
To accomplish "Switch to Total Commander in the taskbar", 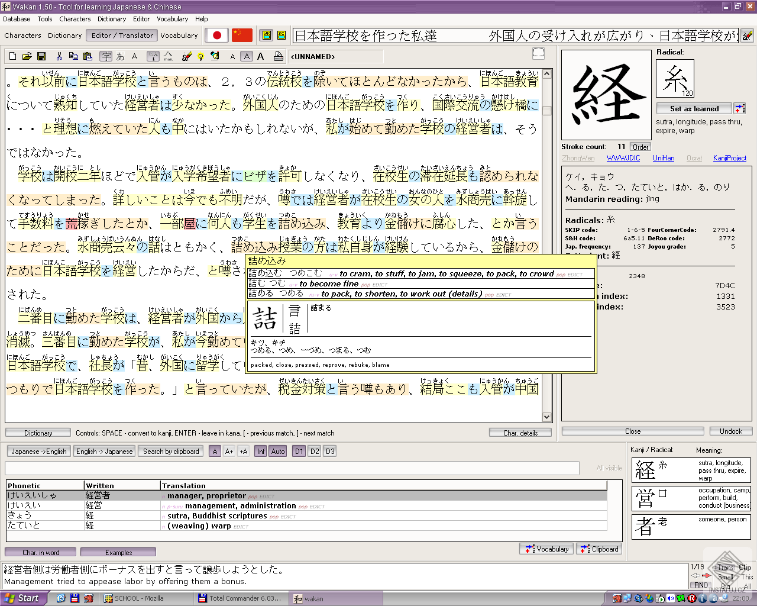I will (240, 598).
